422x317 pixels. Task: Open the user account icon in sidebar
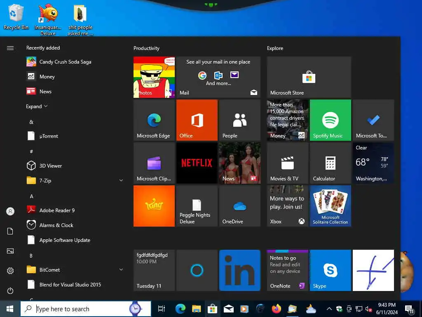(10, 211)
